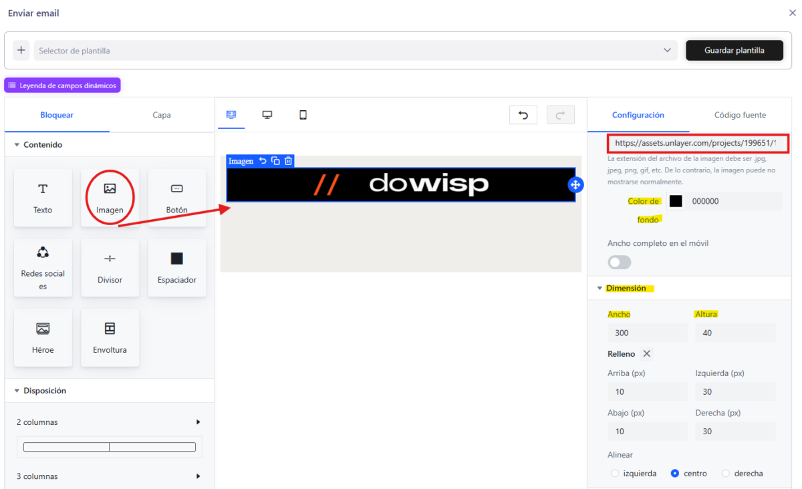
Task: Open the black background color swatch
Action: [676, 201]
